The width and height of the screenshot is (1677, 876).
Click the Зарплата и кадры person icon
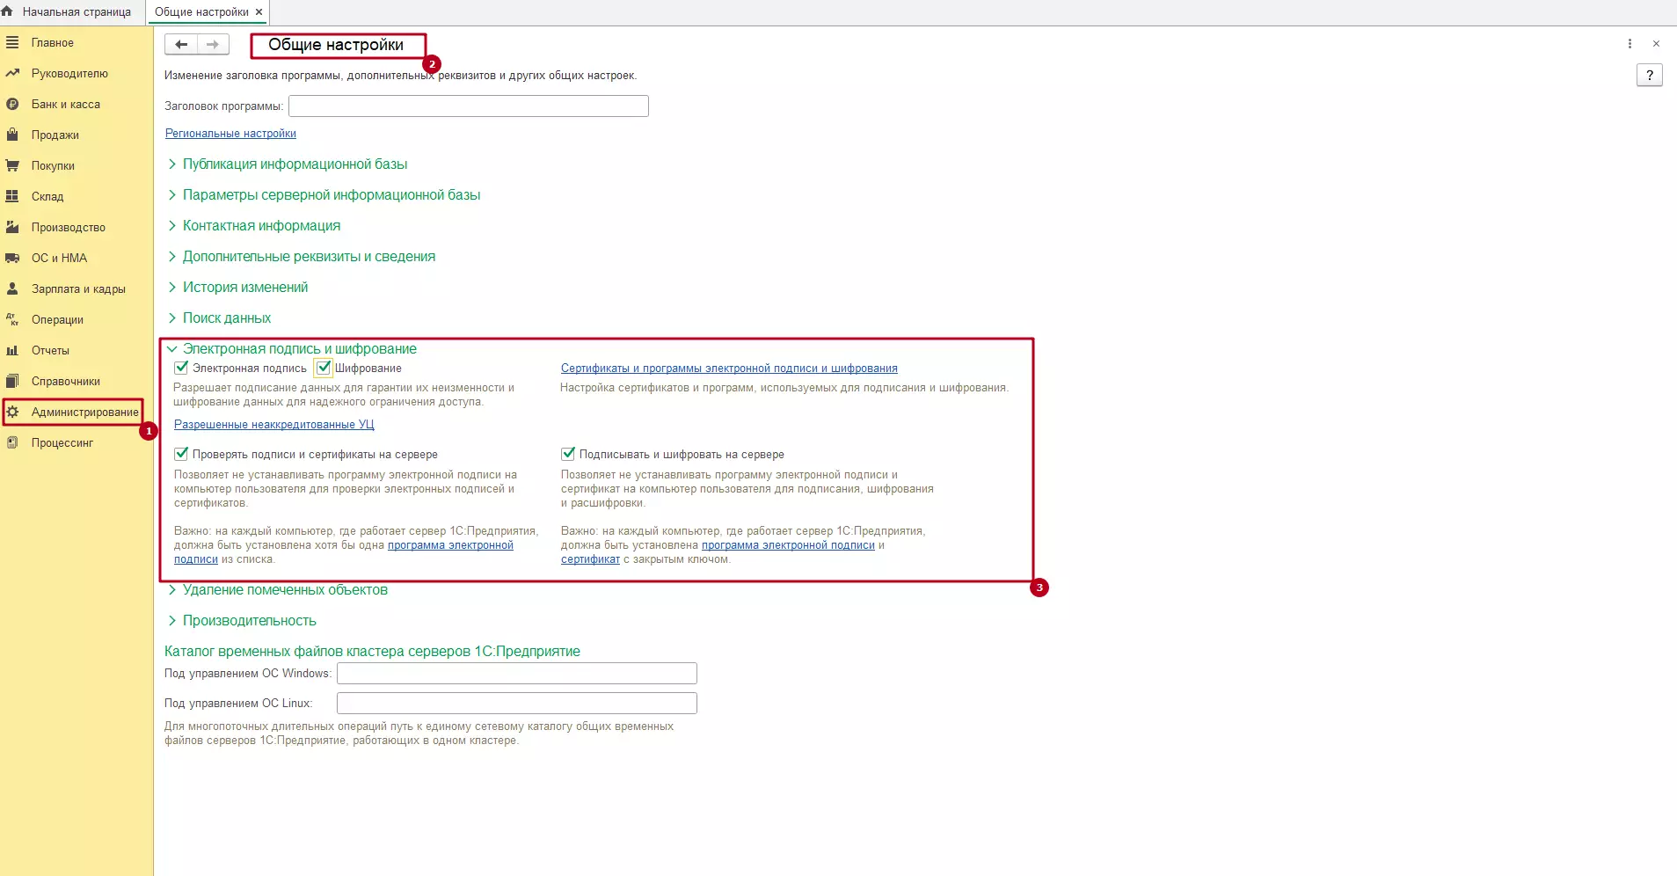click(x=12, y=288)
